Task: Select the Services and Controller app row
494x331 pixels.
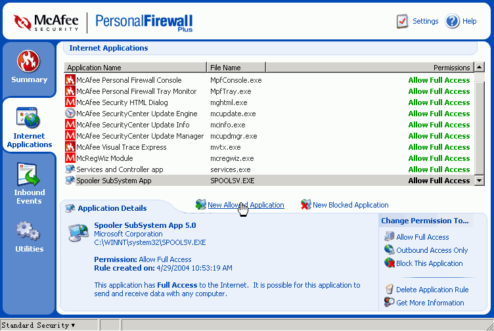Action: (x=120, y=169)
